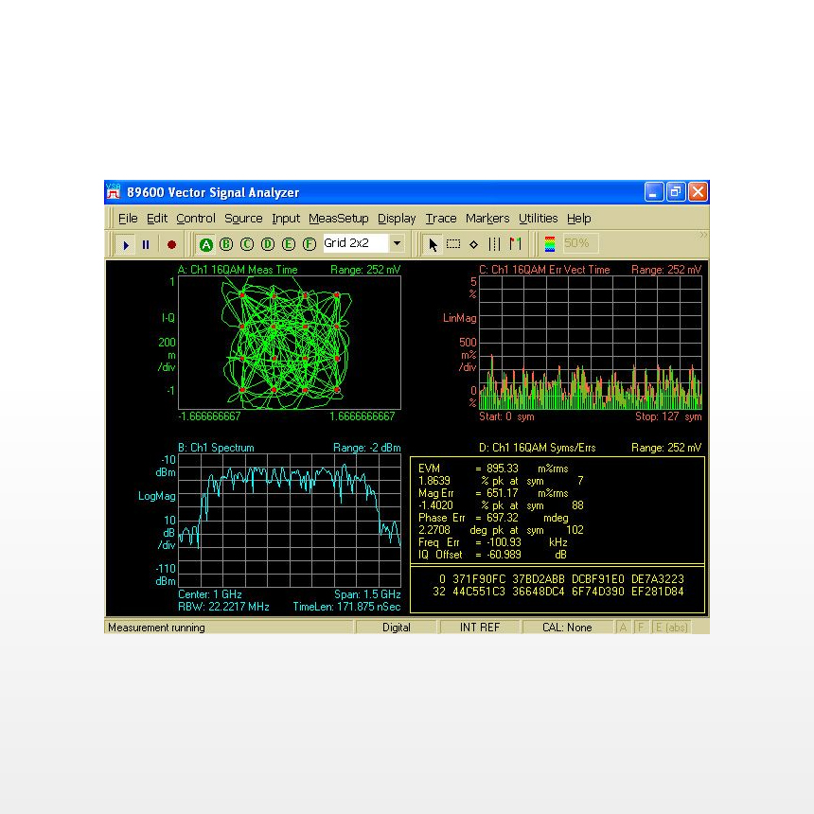Click symbol data word EF281D84

658,592
